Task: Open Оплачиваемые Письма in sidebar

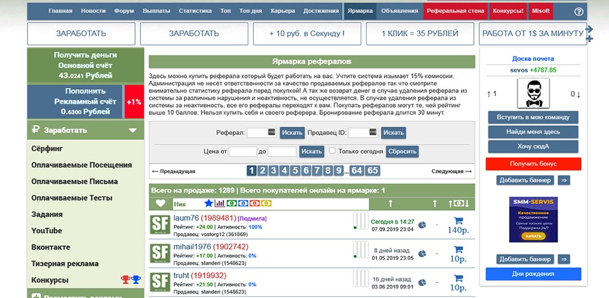Action: (75, 181)
